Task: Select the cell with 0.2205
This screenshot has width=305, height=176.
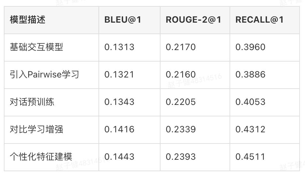Action: point(181,102)
